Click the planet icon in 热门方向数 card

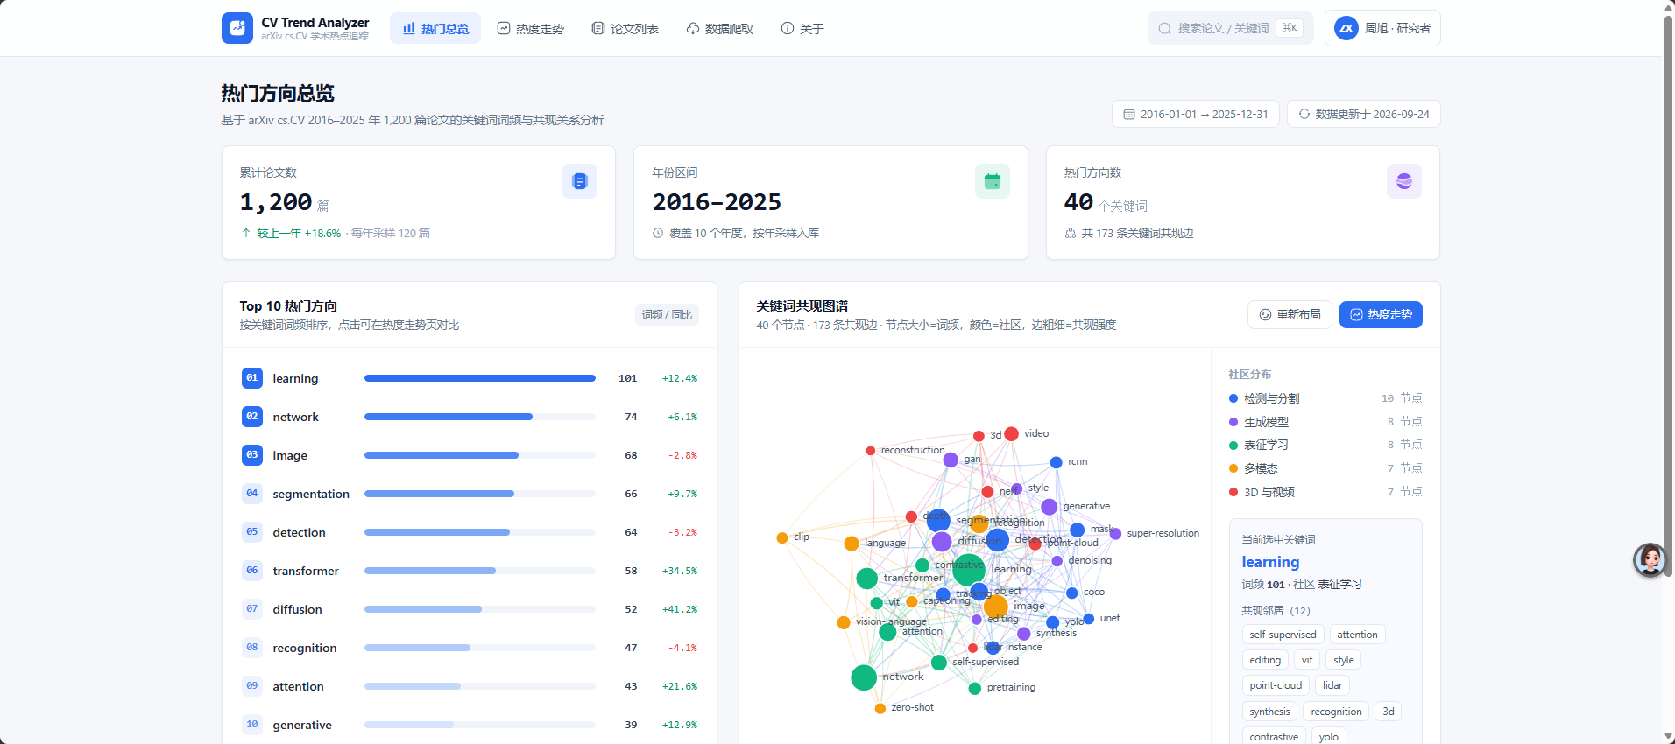click(x=1404, y=181)
